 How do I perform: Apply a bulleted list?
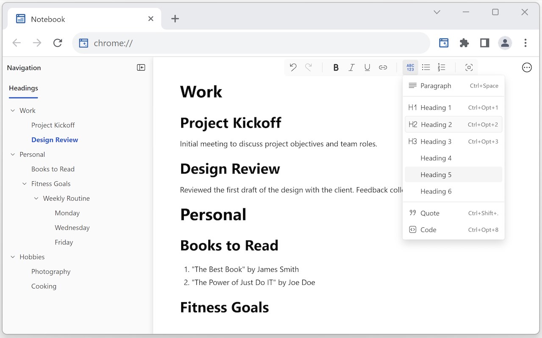[x=426, y=67]
